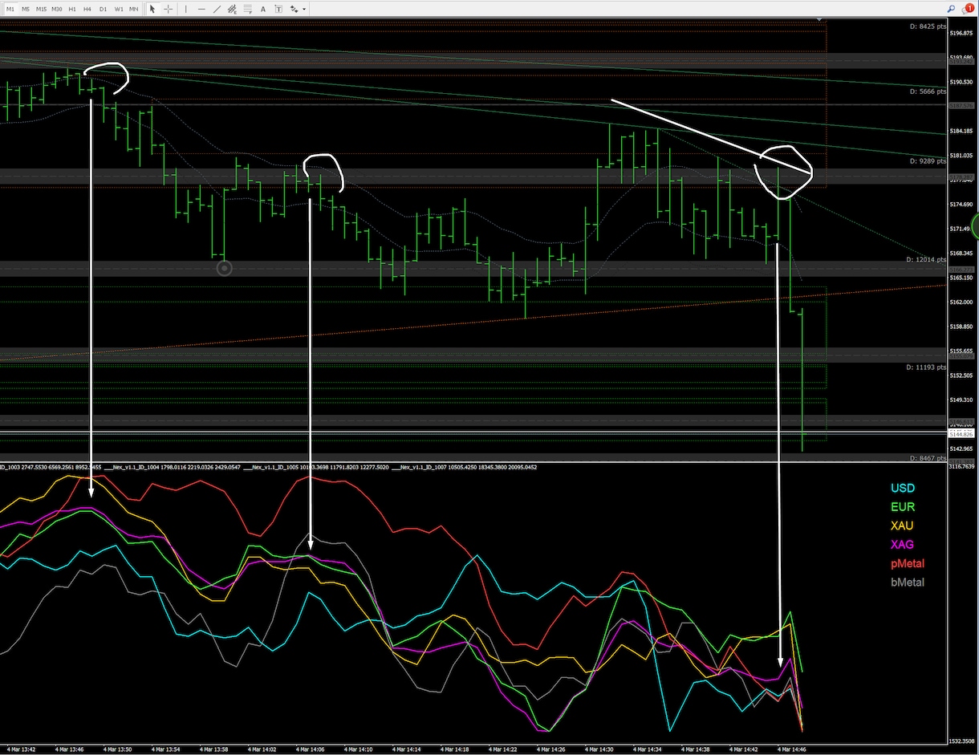
Task: Select the cursor arrow tool
Action: pyautogui.click(x=152, y=9)
